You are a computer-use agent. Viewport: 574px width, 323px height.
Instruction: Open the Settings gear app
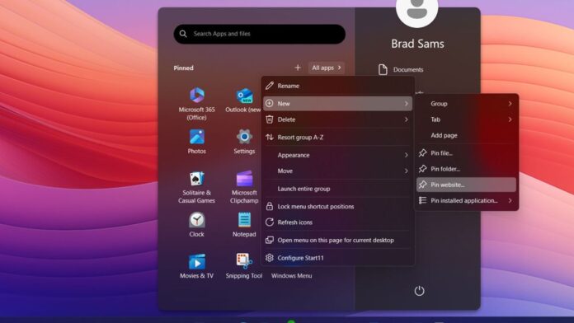click(x=244, y=141)
